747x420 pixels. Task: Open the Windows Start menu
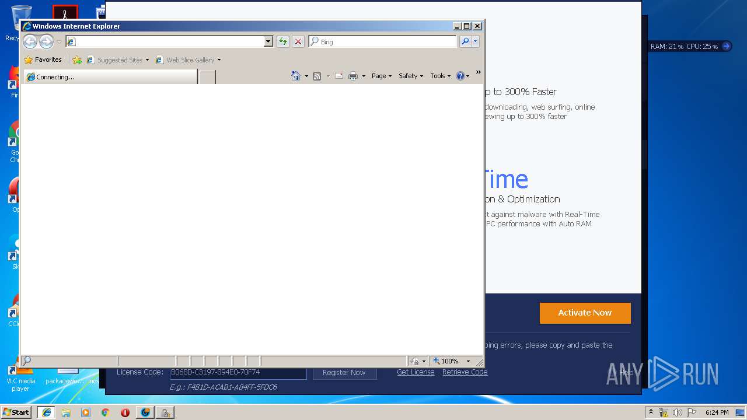[16, 412]
